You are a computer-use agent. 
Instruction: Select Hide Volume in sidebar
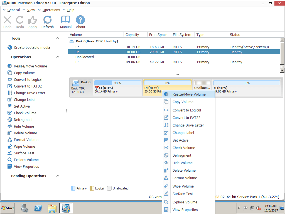(x=21, y=127)
